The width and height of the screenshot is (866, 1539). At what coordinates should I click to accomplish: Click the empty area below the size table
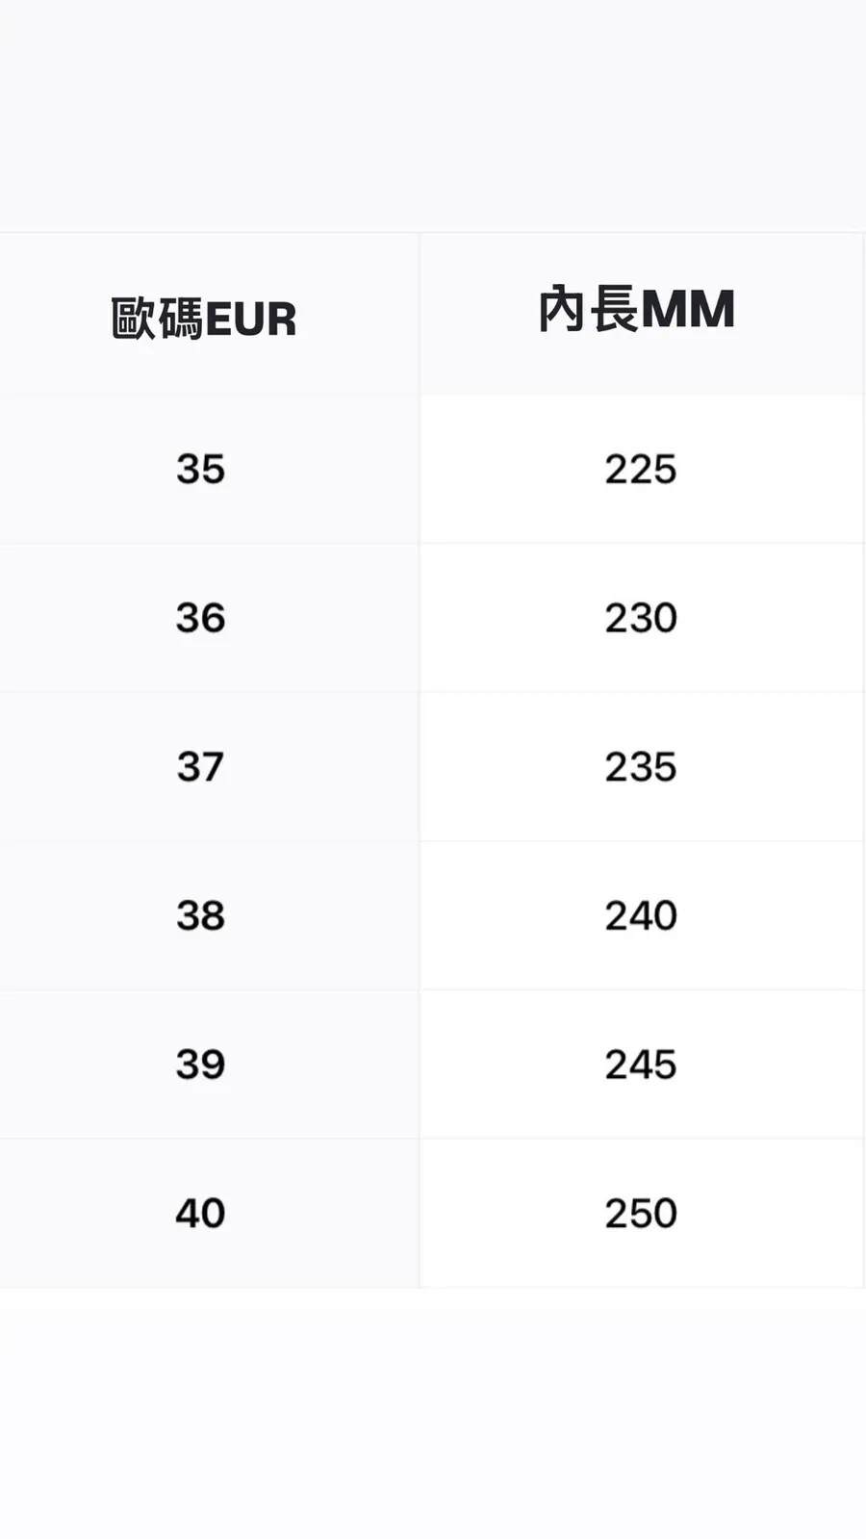(x=433, y=1415)
